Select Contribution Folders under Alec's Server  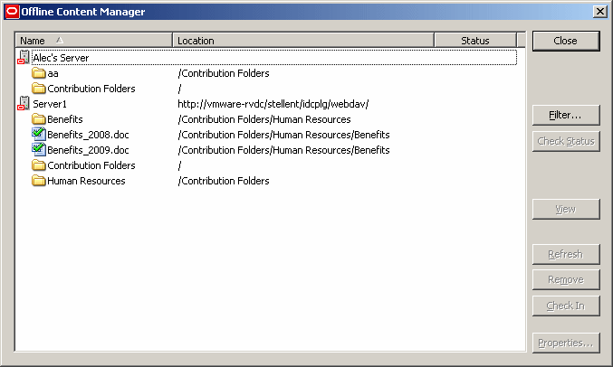click(91, 89)
